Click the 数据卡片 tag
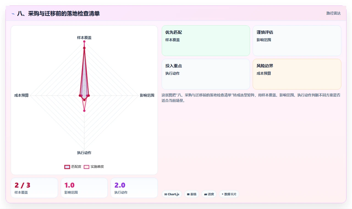The image size is (352, 209). tap(229, 194)
